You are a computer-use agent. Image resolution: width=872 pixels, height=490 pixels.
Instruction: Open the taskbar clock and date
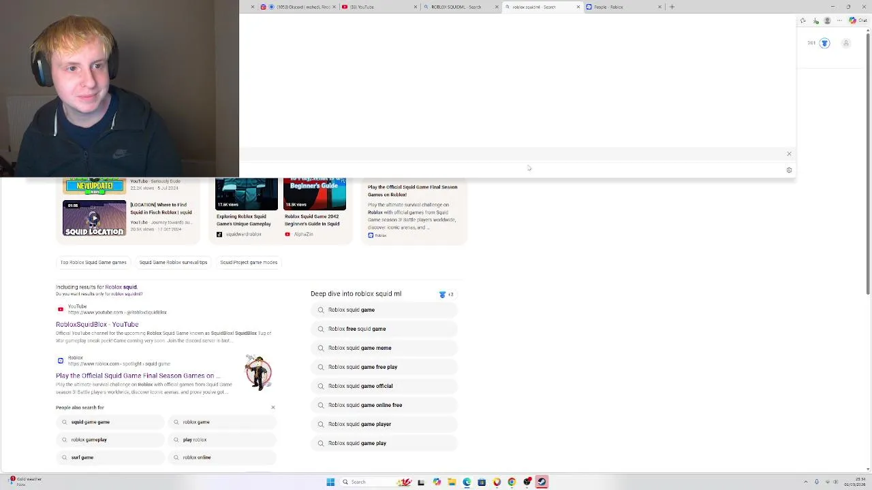(855, 482)
